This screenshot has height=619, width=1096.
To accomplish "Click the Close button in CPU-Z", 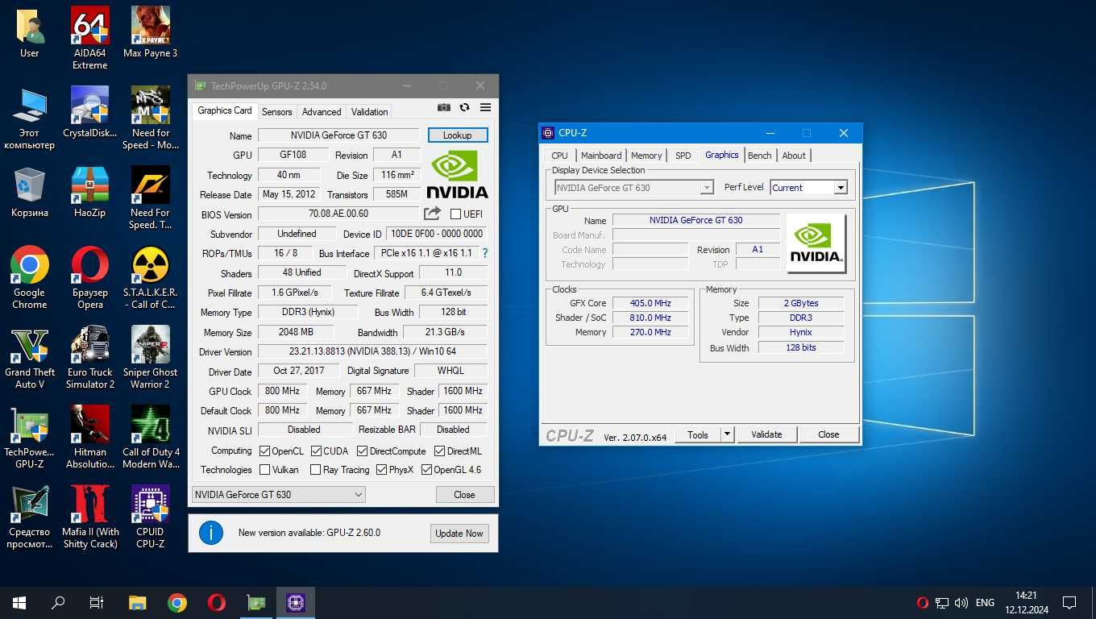I will (x=828, y=434).
